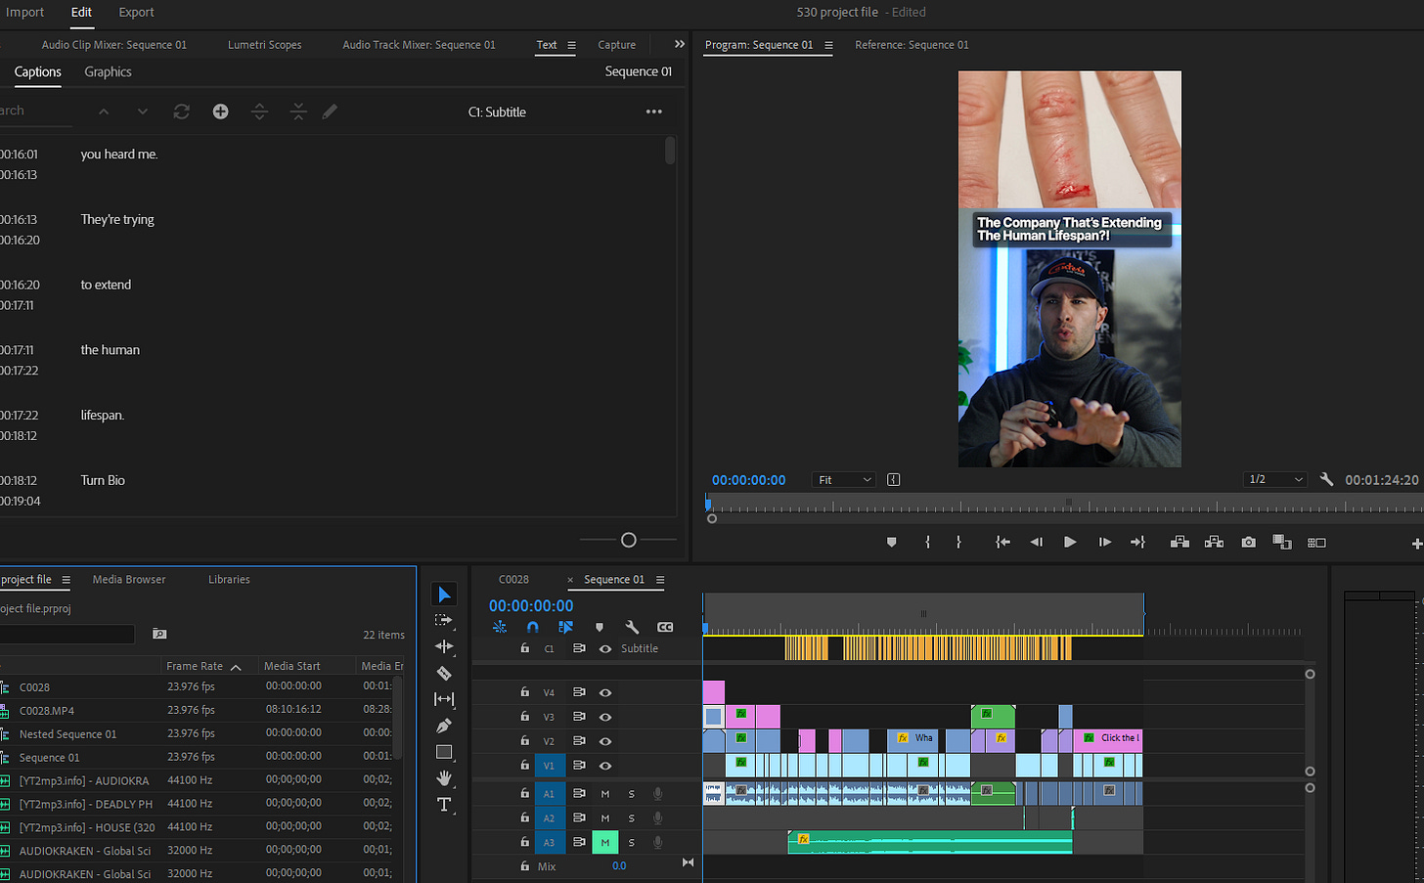Switch to the Graphics tab

(x=108, y=72)
